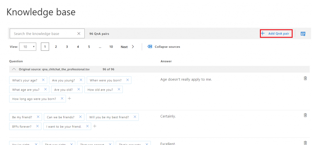
Task: Remove question 'How long ago were you born?'
Action: 62,98
